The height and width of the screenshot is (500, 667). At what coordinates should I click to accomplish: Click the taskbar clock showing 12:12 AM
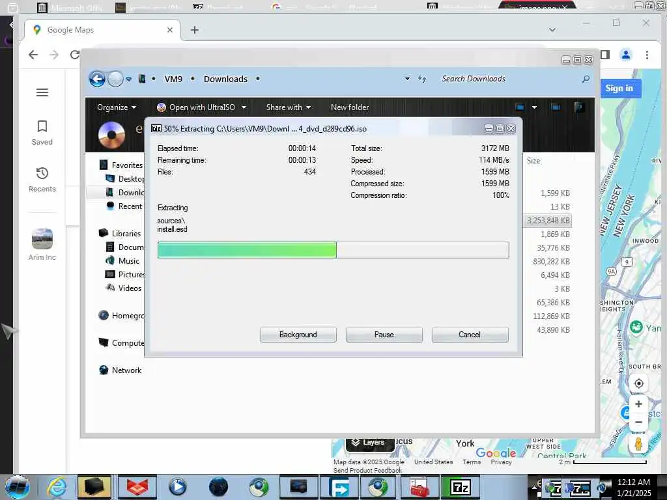(x=634, y=482)
